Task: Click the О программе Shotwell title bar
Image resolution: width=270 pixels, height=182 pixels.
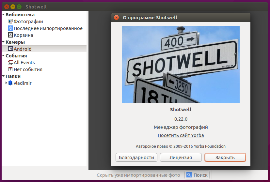Action: coord(181,17)
